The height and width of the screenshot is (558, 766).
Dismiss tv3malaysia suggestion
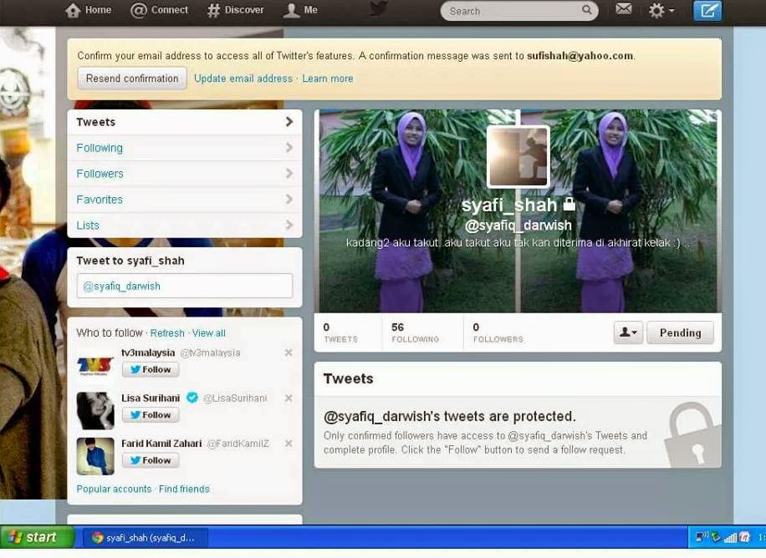pyautogui.click(x=289, y=353)
